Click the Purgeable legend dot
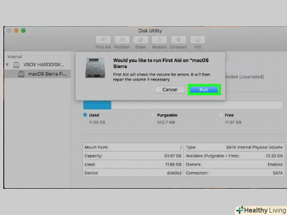 pos(153,115)
